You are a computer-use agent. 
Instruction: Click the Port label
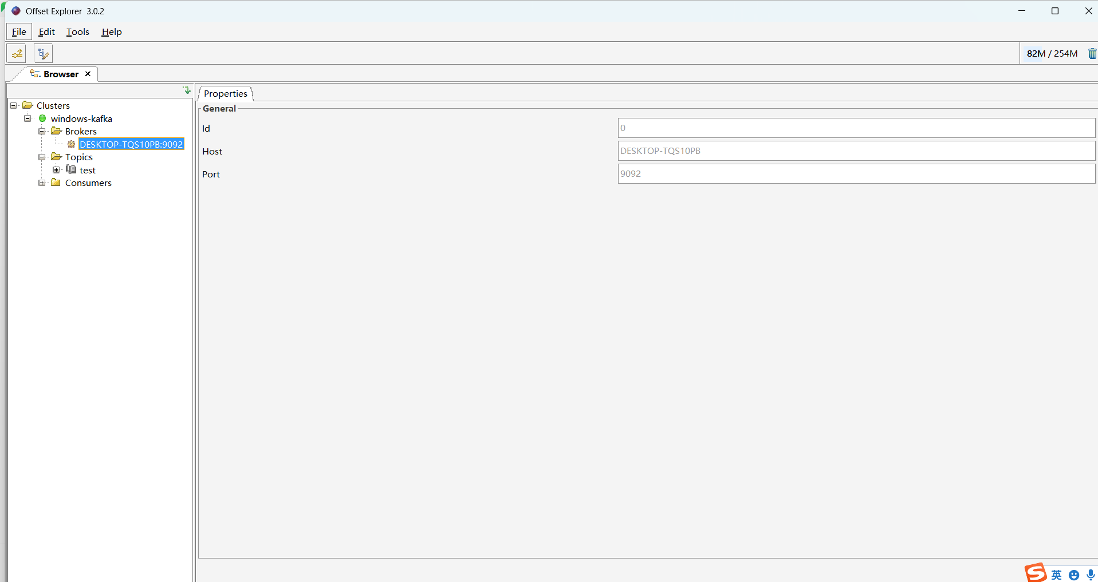(211, 174)
